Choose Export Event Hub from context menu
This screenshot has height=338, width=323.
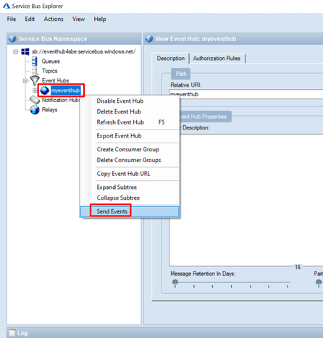point(130,135)
